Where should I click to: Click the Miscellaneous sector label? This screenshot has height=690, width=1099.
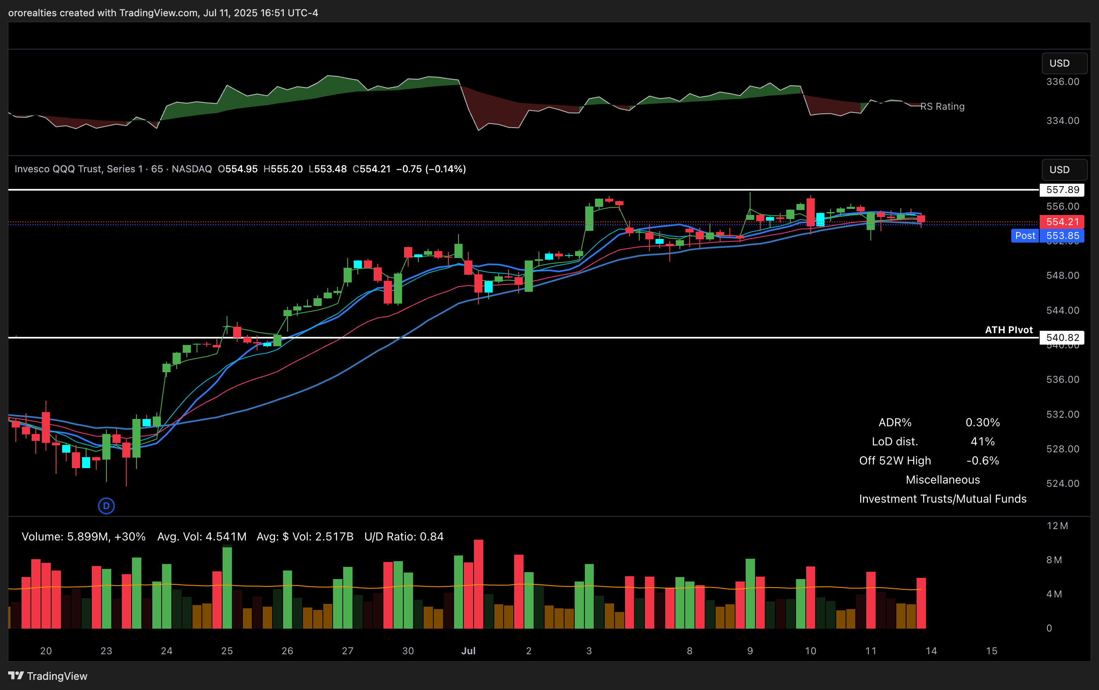(x=943, y=480)
